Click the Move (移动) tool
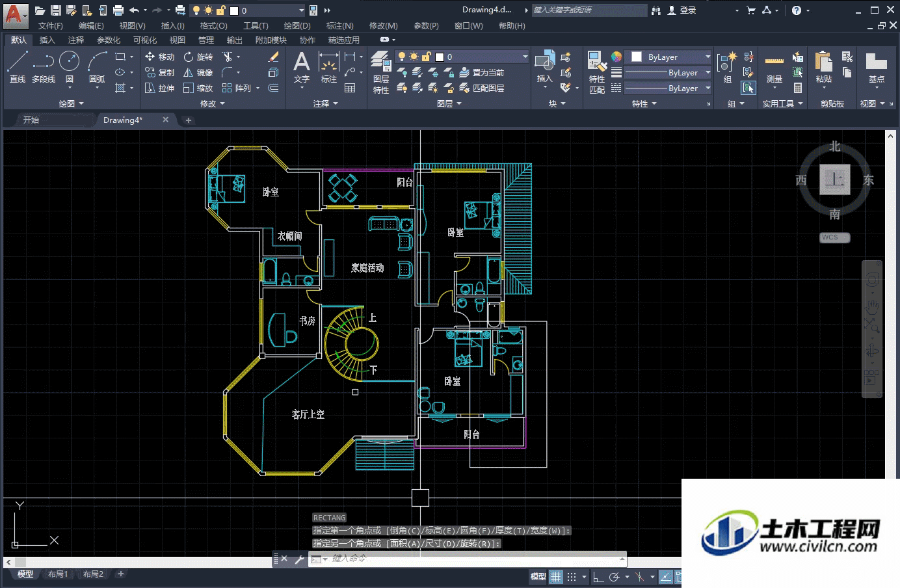900x588 pixels. click(x=159, y=57)
